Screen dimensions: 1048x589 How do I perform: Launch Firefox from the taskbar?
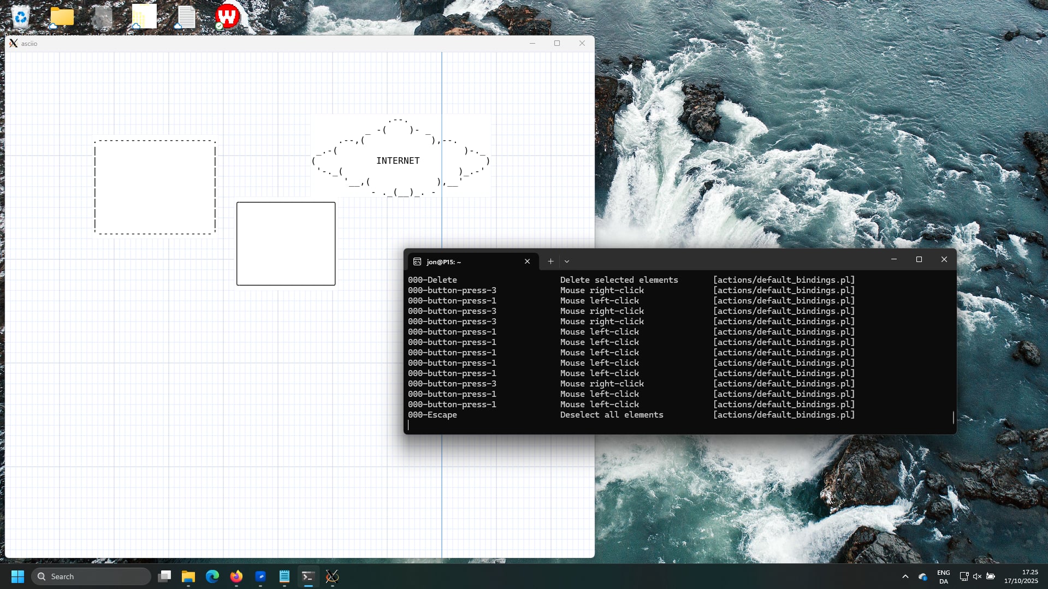click(236, 577)
